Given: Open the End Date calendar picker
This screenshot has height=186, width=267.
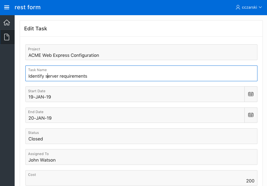Looking at the screenshot, I should [251, 115].
